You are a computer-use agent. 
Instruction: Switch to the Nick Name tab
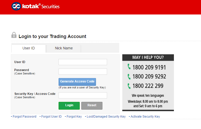pos(64,48)
